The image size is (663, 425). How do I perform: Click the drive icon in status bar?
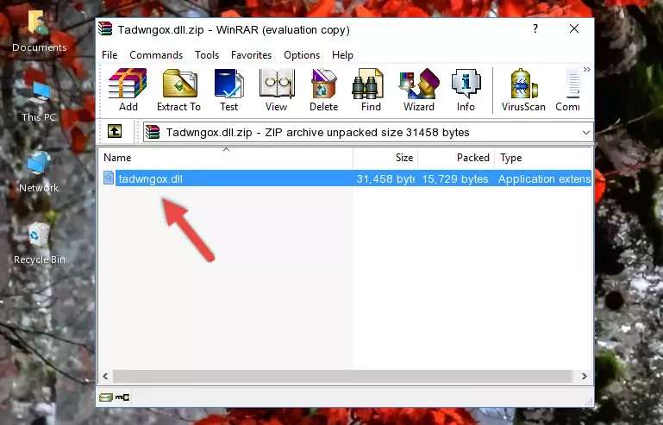click(106, 397)
